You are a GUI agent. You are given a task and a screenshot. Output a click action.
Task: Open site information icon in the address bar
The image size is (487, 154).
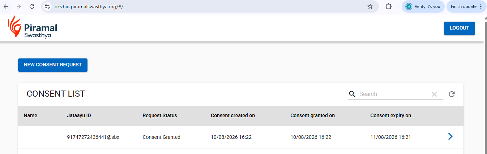pos(47,6)
